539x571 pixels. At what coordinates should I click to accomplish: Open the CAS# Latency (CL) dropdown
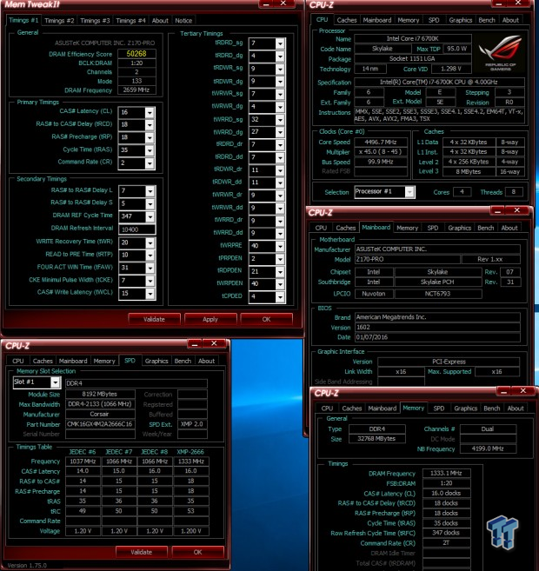coord(150,112)
